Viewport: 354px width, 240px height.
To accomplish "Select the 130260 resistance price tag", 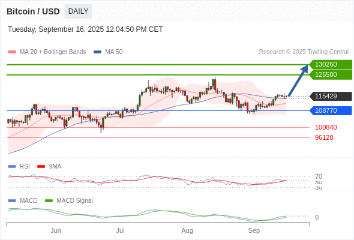I will pyautogui.click(x=331, y=65).
